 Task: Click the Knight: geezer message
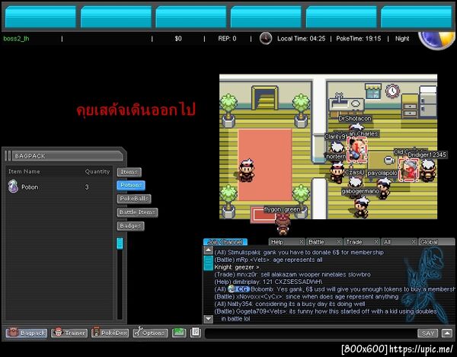tap(237, 267)
